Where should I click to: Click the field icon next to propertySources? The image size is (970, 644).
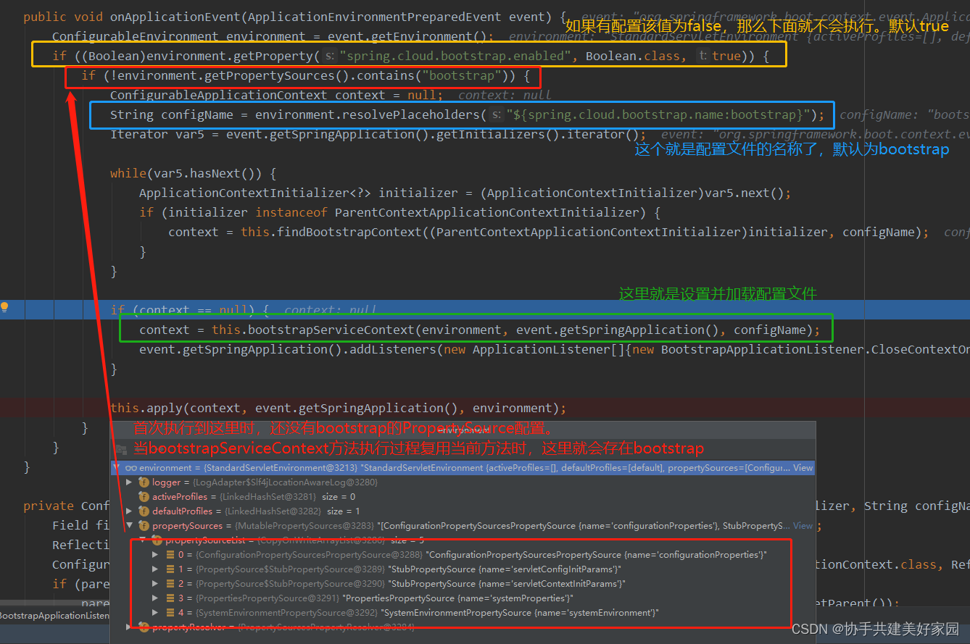(x=144, y=526)
